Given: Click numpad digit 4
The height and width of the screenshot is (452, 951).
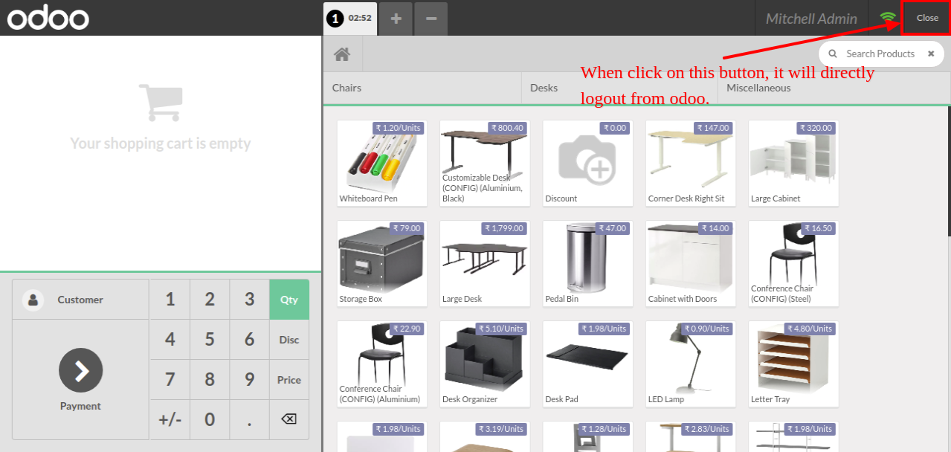Looking at the screenshot, I should pyautogui.click(x=170, y=340).
